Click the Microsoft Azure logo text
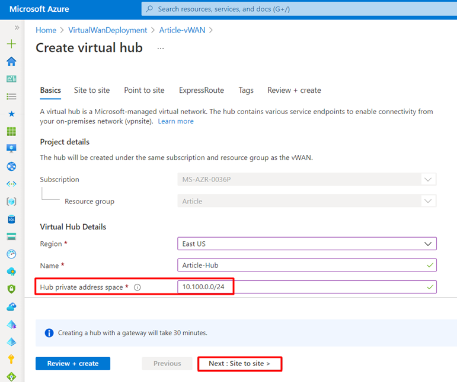The height and width of the screenshot is (382, 457). 39,9
